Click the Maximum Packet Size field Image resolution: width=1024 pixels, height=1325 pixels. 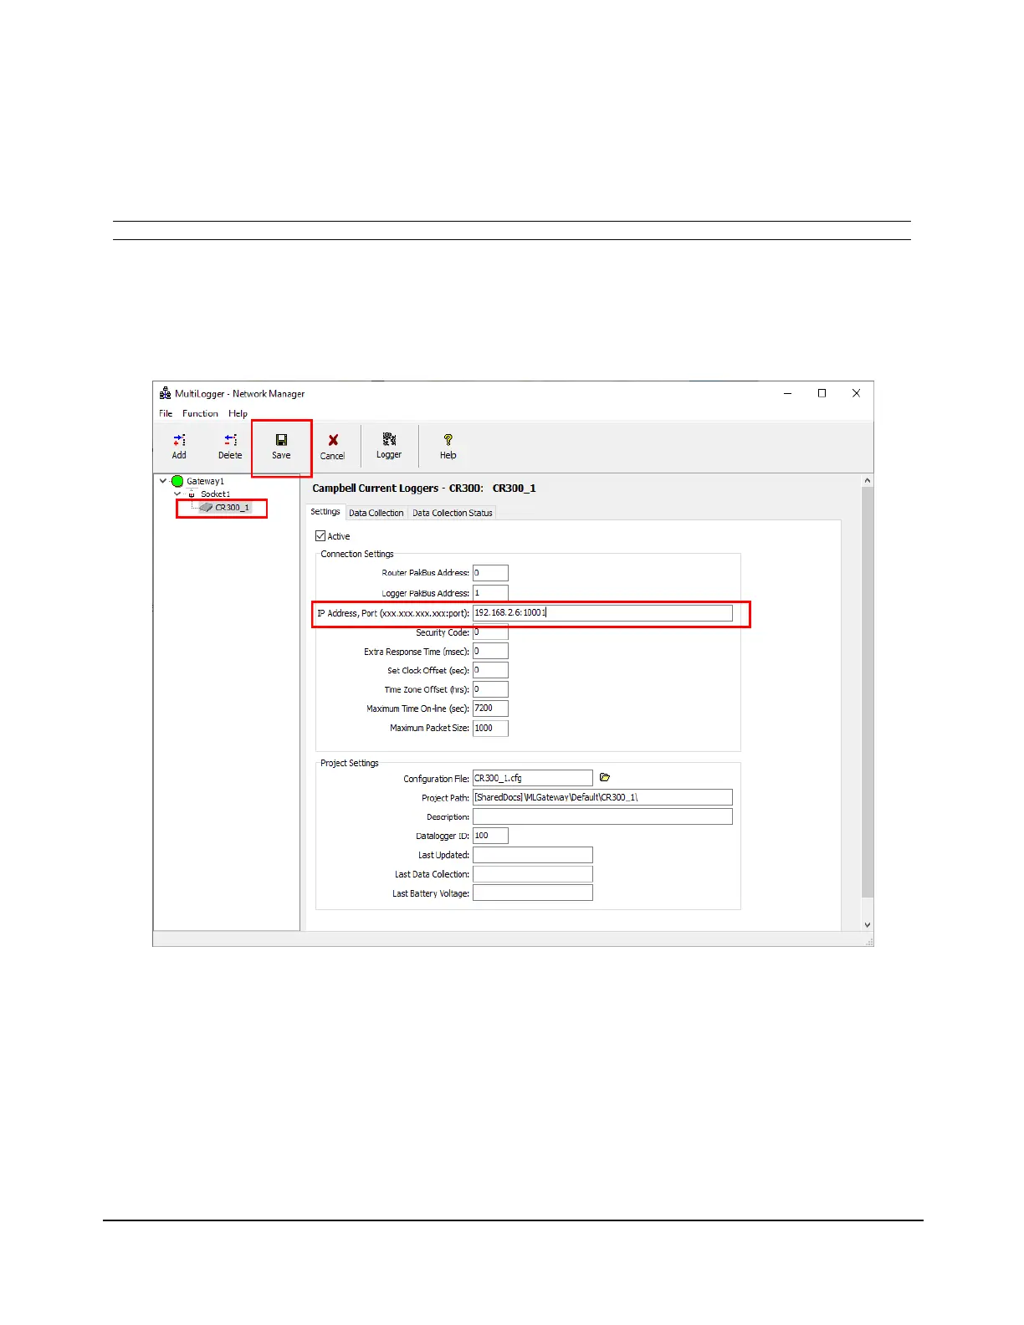coord(490,728)
